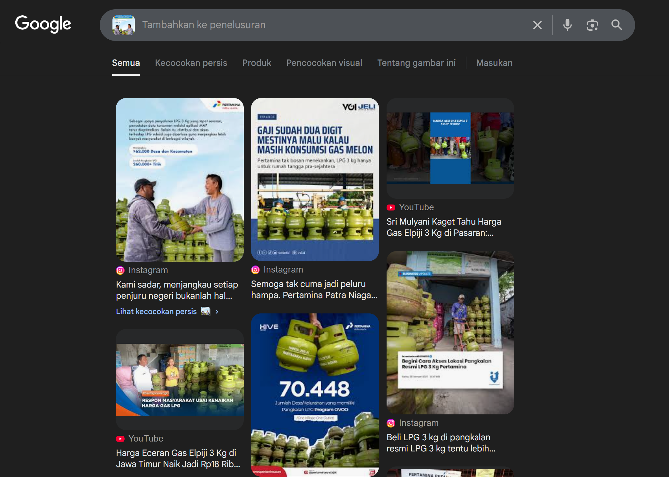Click the uploaded image thumbnail in search bar
This screenshot has width=669, height=477.
[x=124, y=25]
